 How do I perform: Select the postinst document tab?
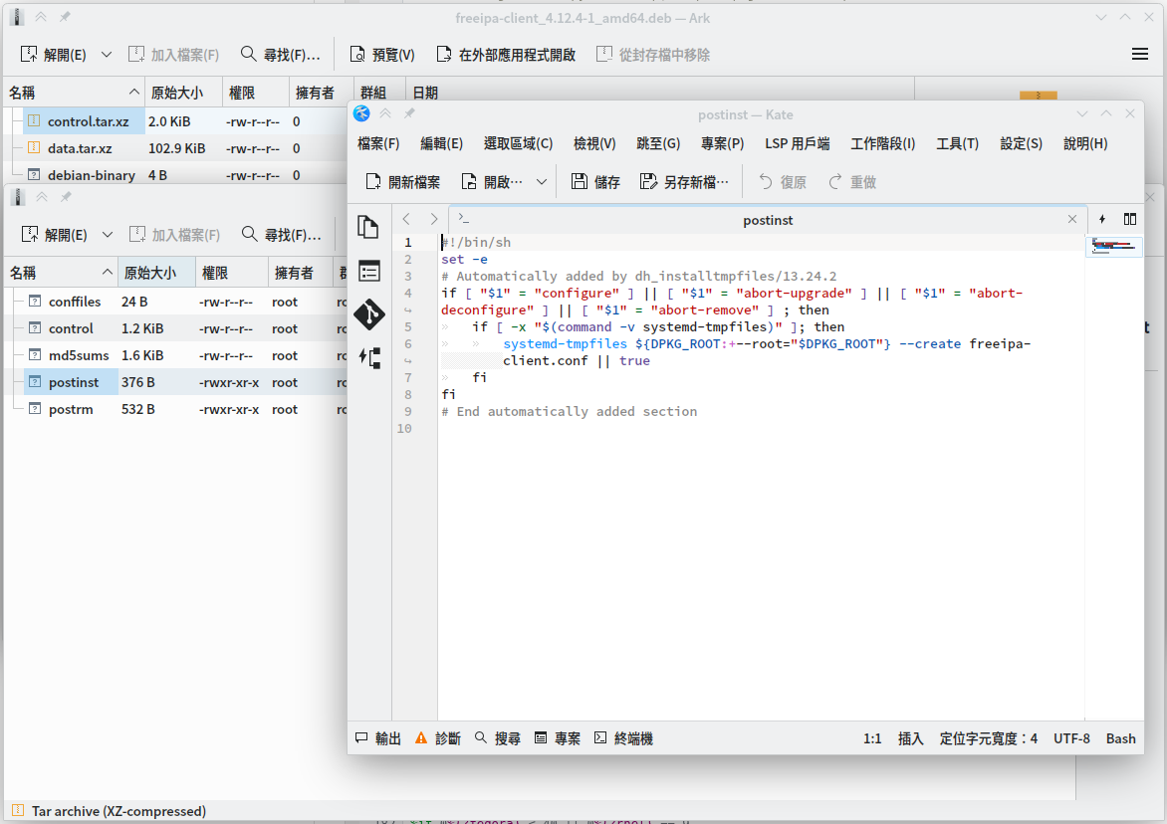[x=767, y=220]
